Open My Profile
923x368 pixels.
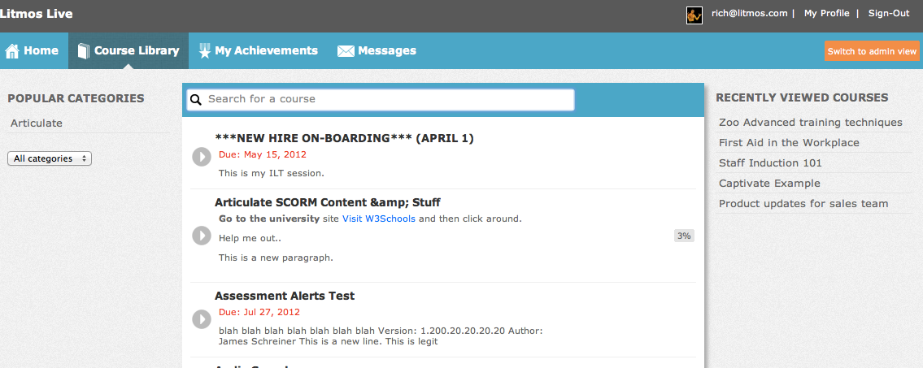(x=826, y=13)
